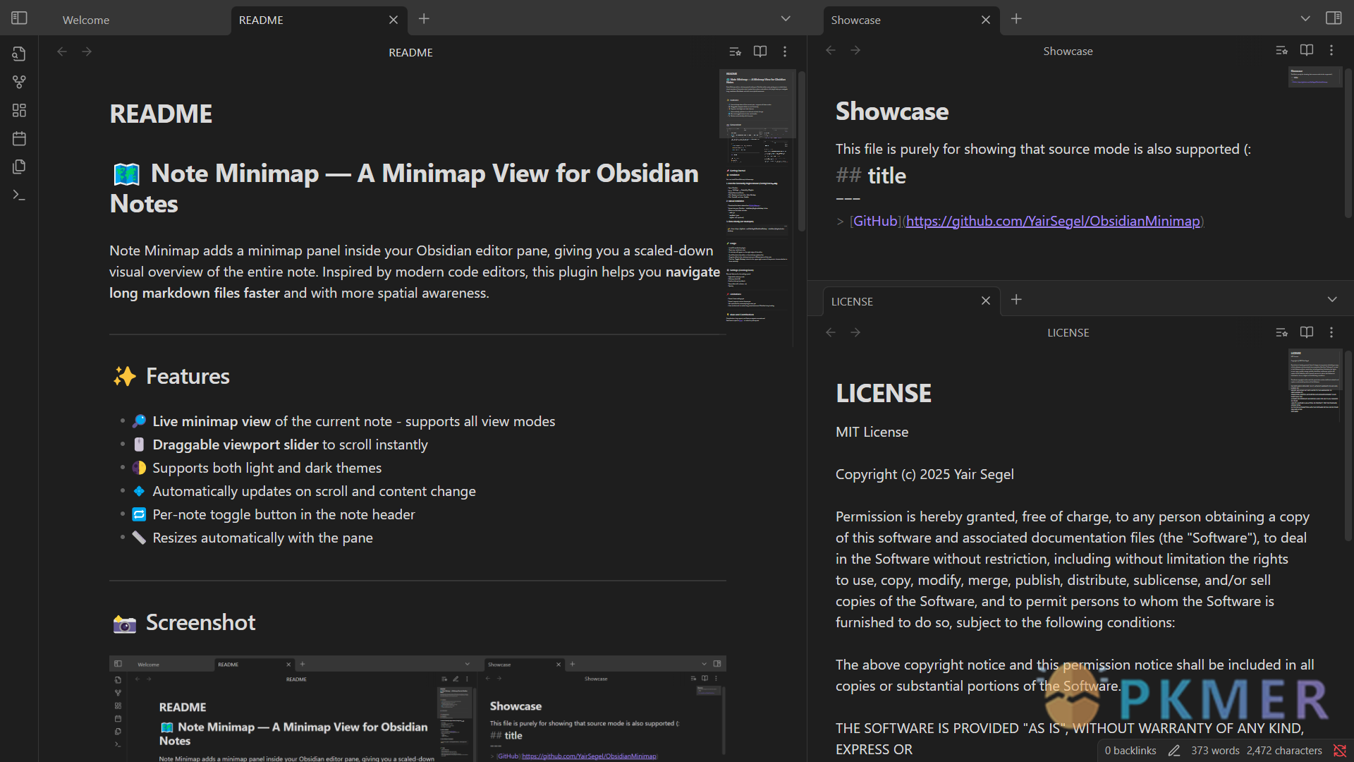Toggle minimap button in README header

[x=735, y=52]
